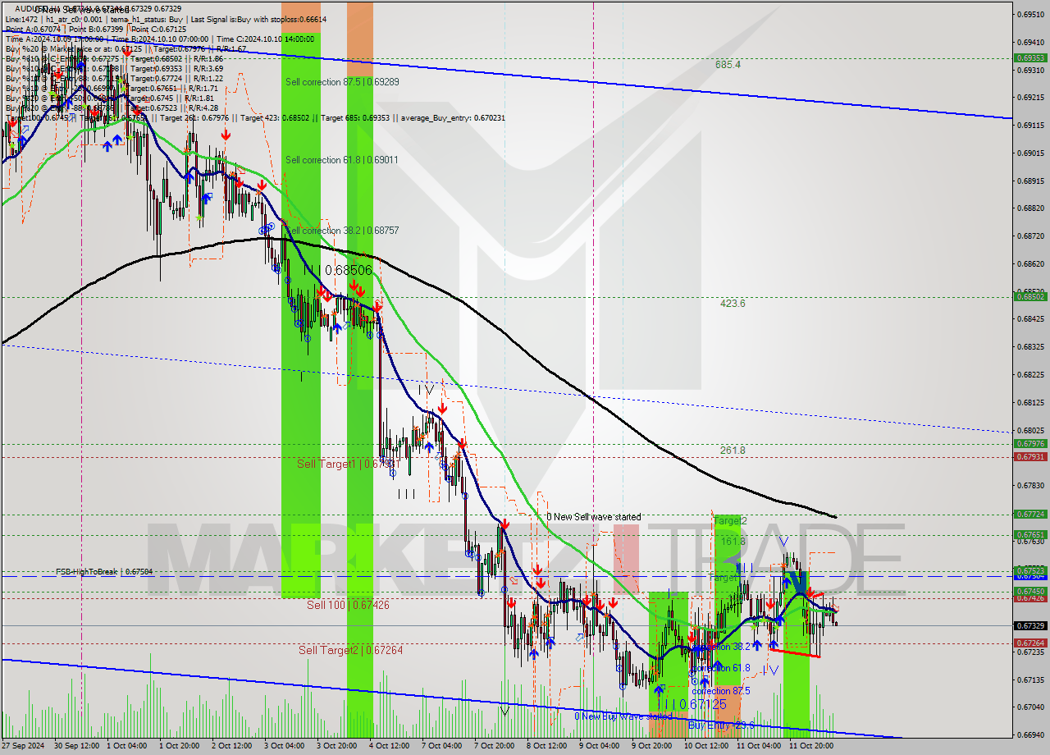Screen dimensions: 1050x755
Task: Click the 0.66940 value on price axis
Action: [x=1031, y=735]
